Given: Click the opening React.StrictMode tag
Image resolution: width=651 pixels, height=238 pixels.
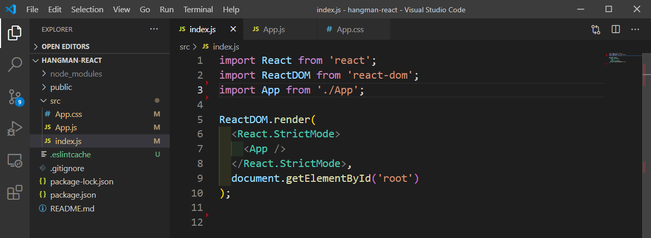Looking at the screenshot, I should tap(286, 134).
